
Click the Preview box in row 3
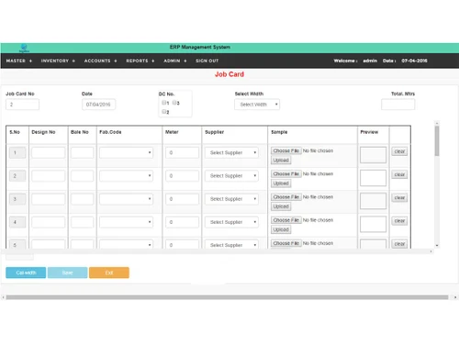click(x=373, y=201)
